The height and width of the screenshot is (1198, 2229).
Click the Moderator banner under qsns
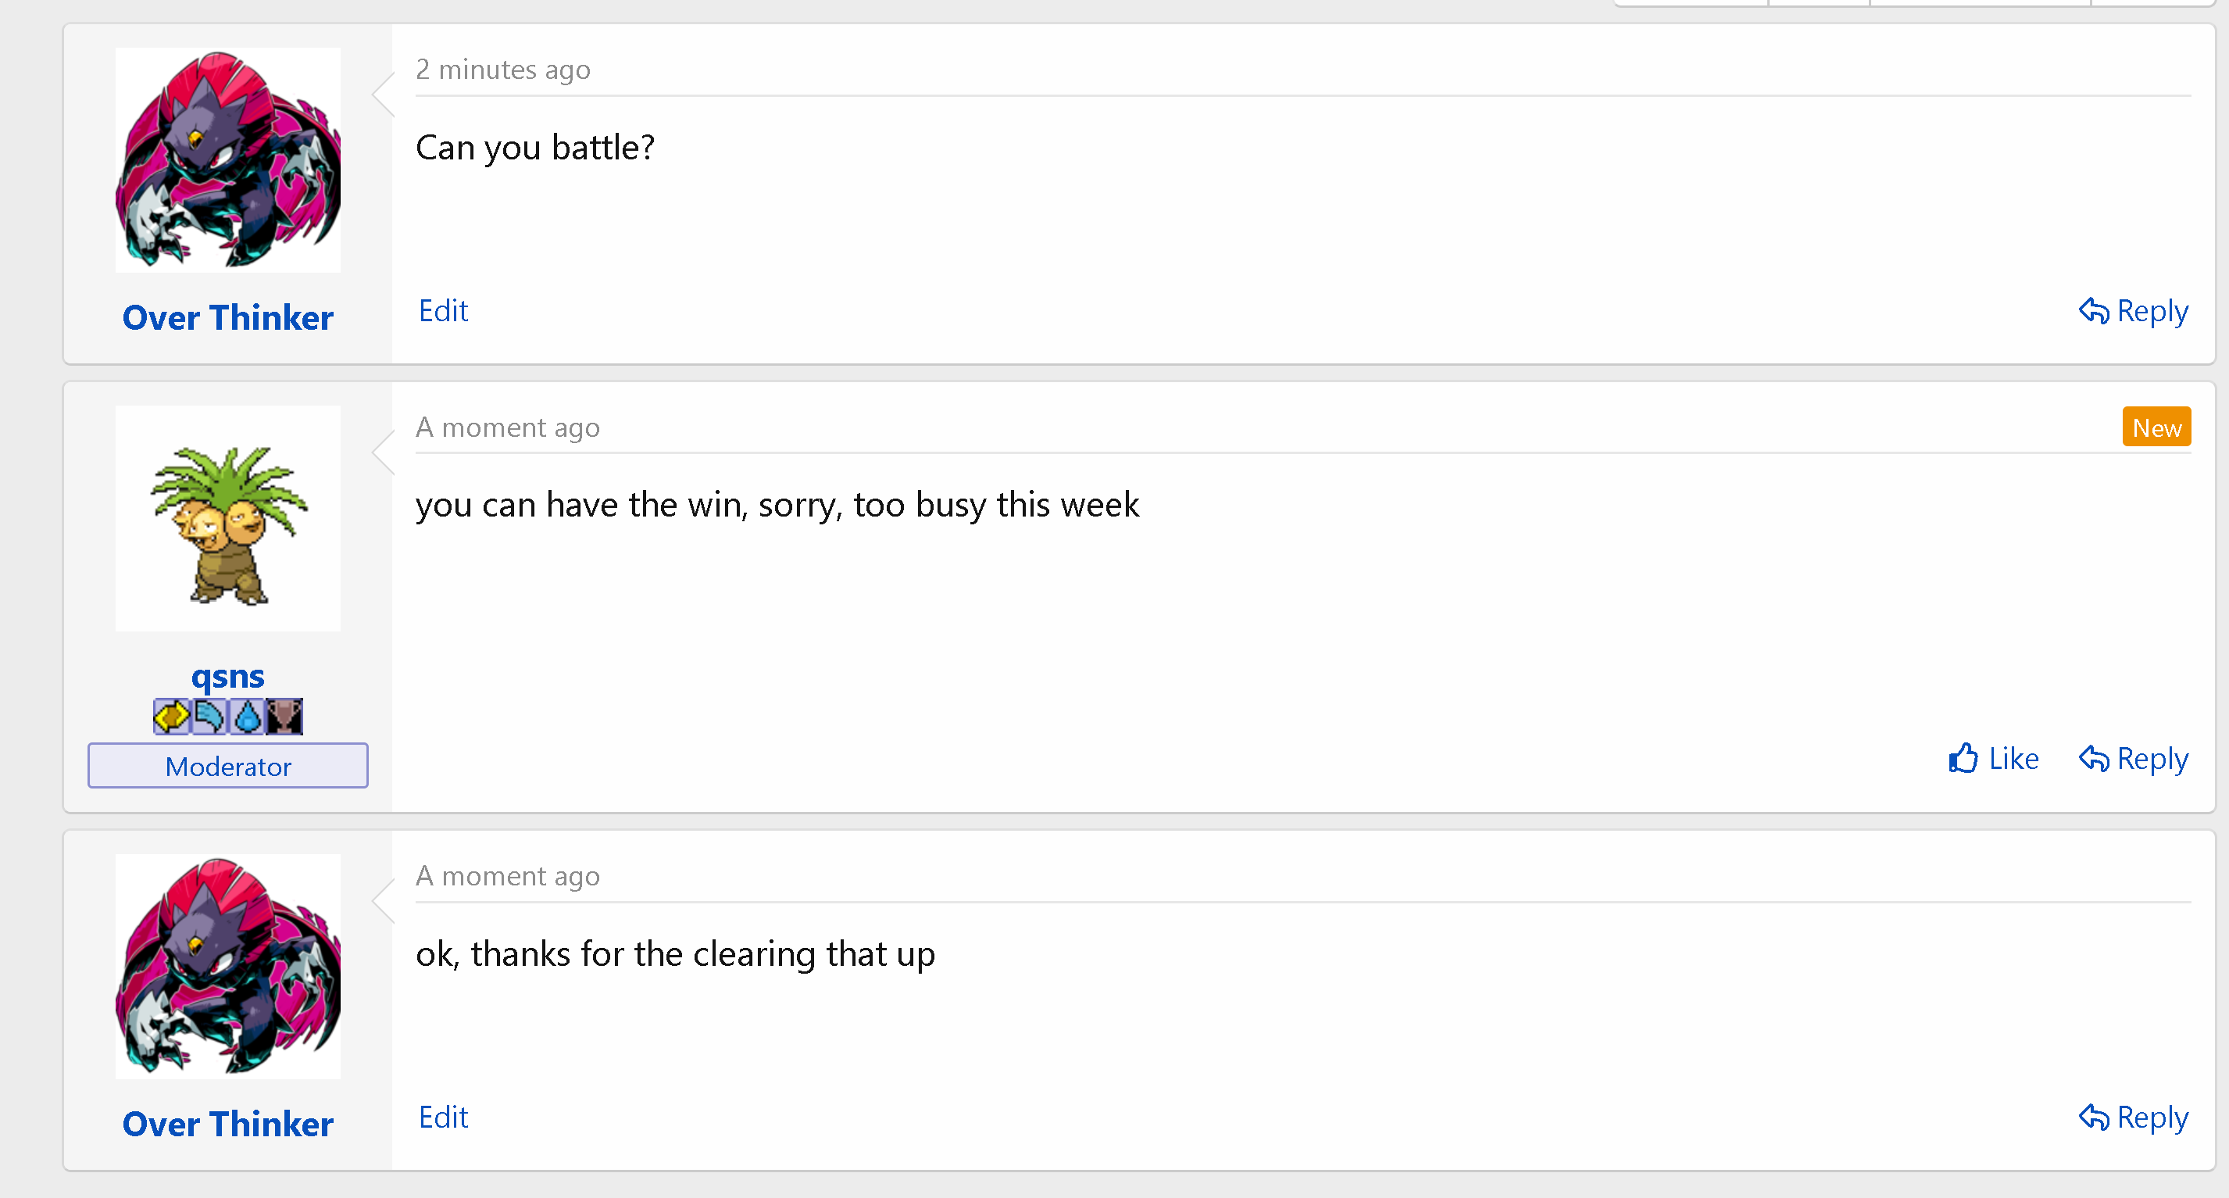coord(227,766)
